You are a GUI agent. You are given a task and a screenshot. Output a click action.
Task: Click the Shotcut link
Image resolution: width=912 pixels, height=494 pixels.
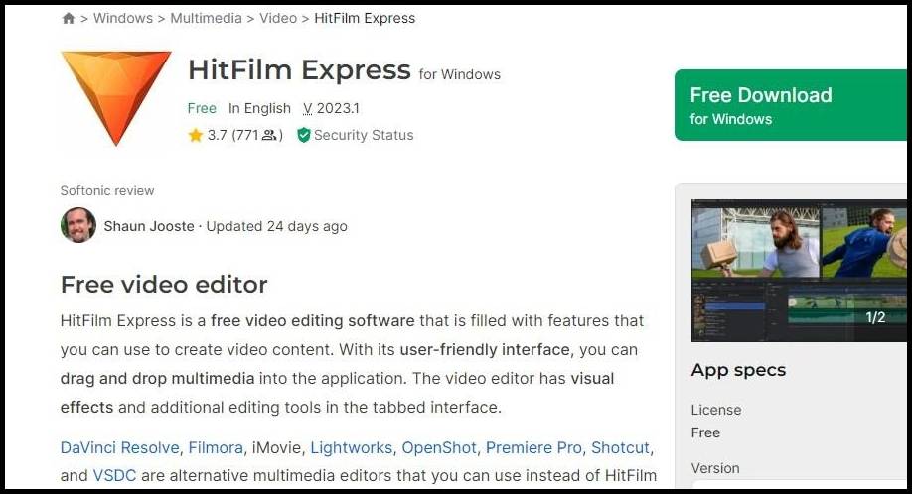[x=620, y=448]
